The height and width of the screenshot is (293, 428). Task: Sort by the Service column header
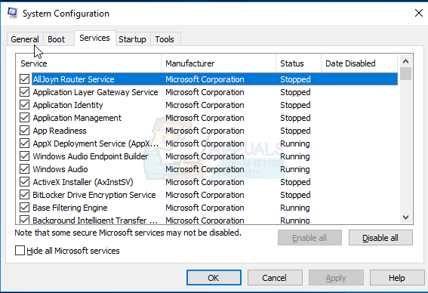click(x=88, y=63)
